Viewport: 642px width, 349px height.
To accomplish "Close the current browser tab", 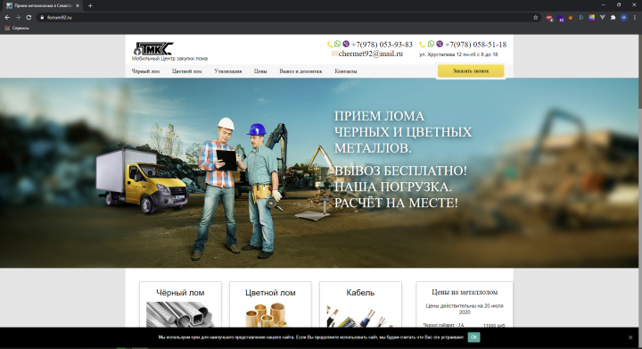I will pos(78,5).
